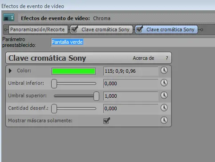Open animation clock for Cantidad desenf.
215x162 pixels.
tap(164, 108)
